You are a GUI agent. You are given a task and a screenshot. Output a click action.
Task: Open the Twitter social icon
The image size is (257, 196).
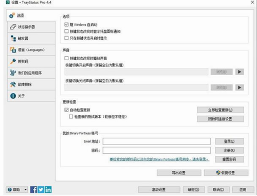(x=41, y=189)
